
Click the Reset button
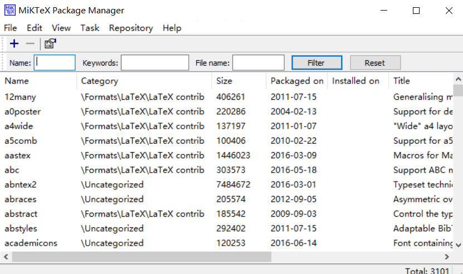point(376,62)
